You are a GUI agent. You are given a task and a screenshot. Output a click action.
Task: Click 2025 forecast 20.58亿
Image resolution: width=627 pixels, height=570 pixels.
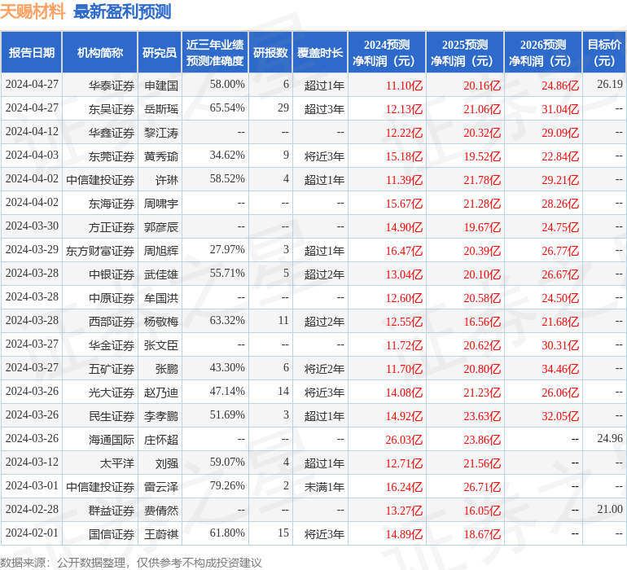[x=482, y=298]
